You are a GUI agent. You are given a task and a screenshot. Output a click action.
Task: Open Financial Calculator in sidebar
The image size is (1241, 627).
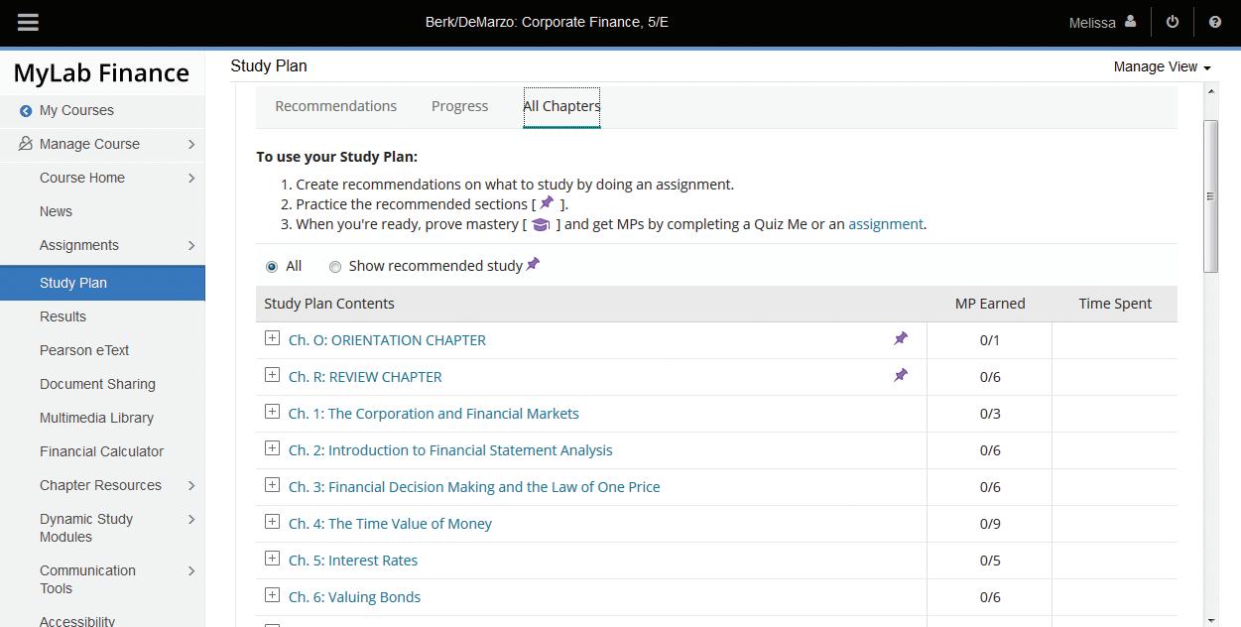click(101, 451)
